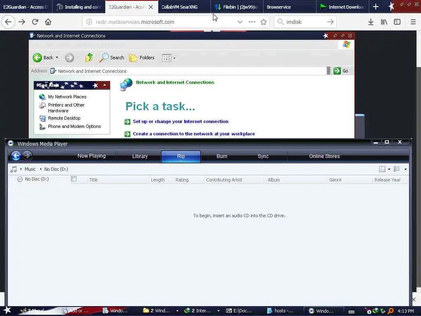Screen dimensions: 421x316
Task: Go forward in the Firefox browser
Action: pyautogui.click(x=22, y=22)
